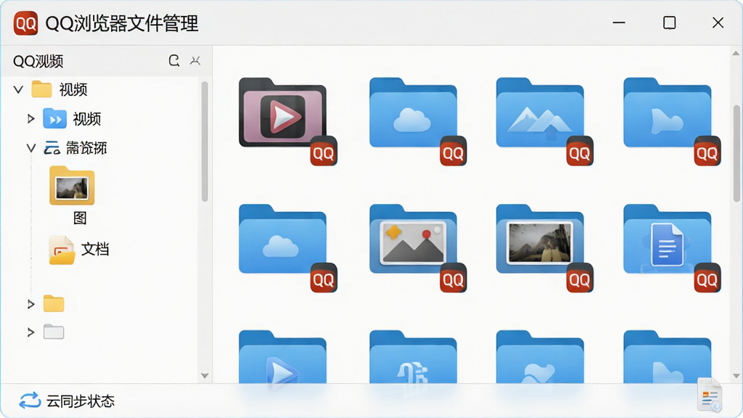This screenshot has width=743, height=418.
Task: Select the unnamed gray folder in tree
Action: (54, 332)
